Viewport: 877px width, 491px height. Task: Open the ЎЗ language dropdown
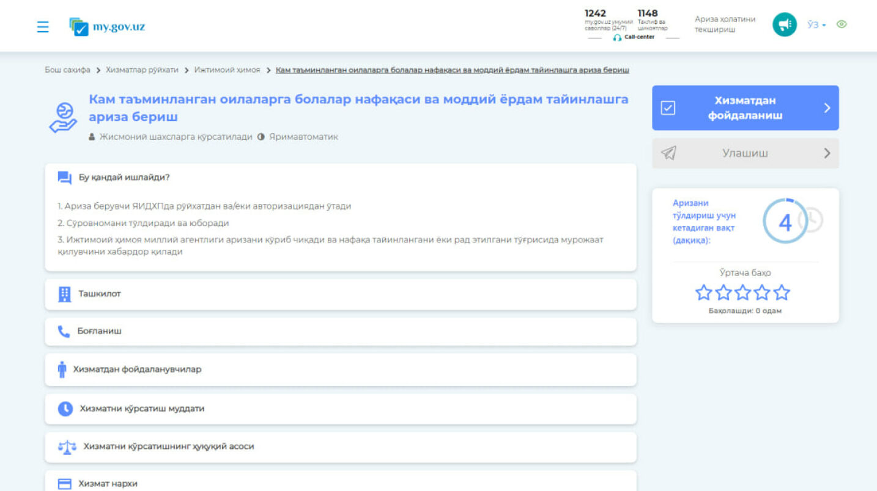pyautogui.click(x=816, y=24)
